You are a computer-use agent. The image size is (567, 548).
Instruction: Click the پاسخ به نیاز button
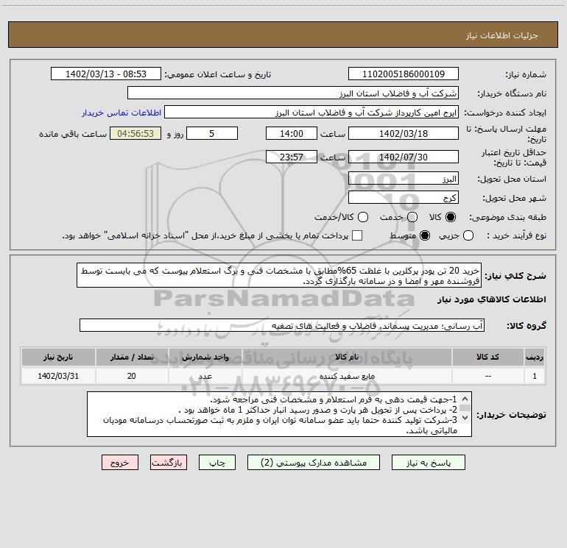[428, 463]
